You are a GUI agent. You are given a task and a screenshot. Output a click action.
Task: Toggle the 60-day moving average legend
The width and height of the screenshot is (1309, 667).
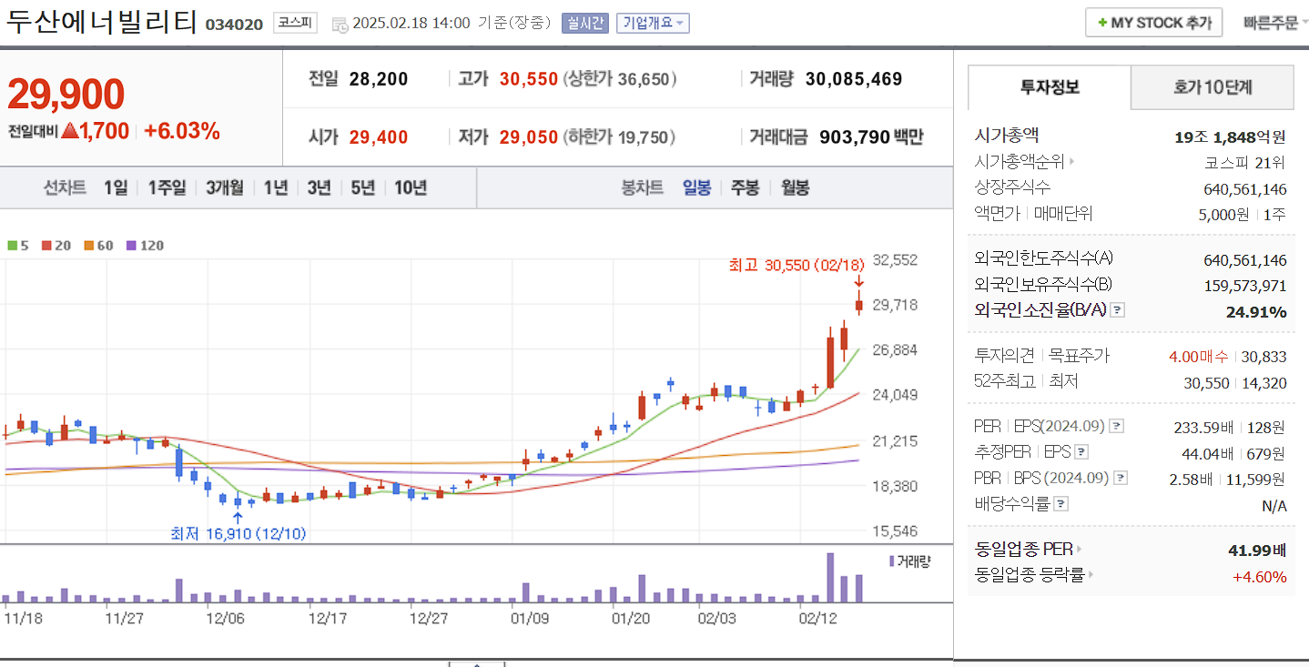pyautogui.click(x=87, y=245)
